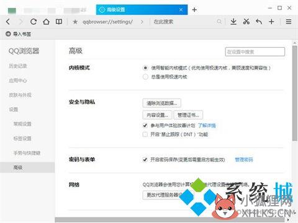Screen dimensions: 298x223
Task: Switch to the 高级设置 tab
Action: 142,10
